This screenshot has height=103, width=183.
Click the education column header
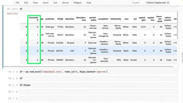tap(69, 19)
